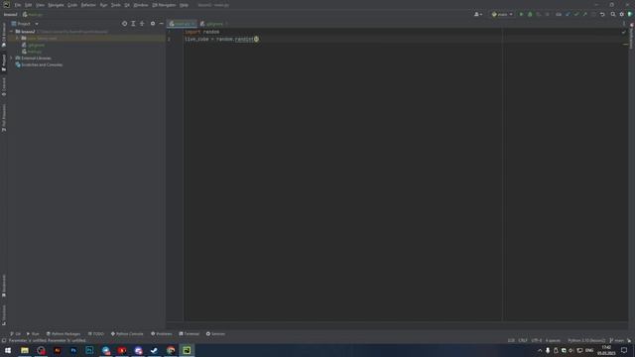Open TODO tool window

tap(96, 334)
